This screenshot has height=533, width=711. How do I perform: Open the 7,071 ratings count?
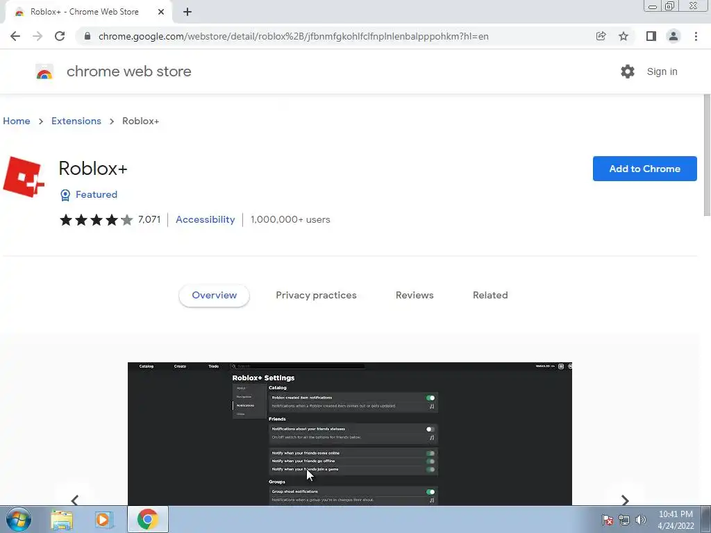tap(149, 219)
